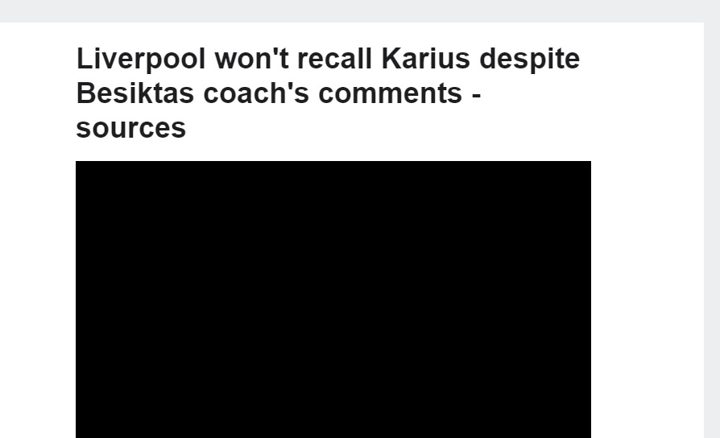Click the word "sources" in the headline
Image resolution: width=720 pixels, height=438 pixels.
(130, 128)
